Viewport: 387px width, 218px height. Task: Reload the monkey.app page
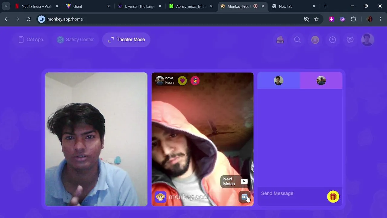28,19
